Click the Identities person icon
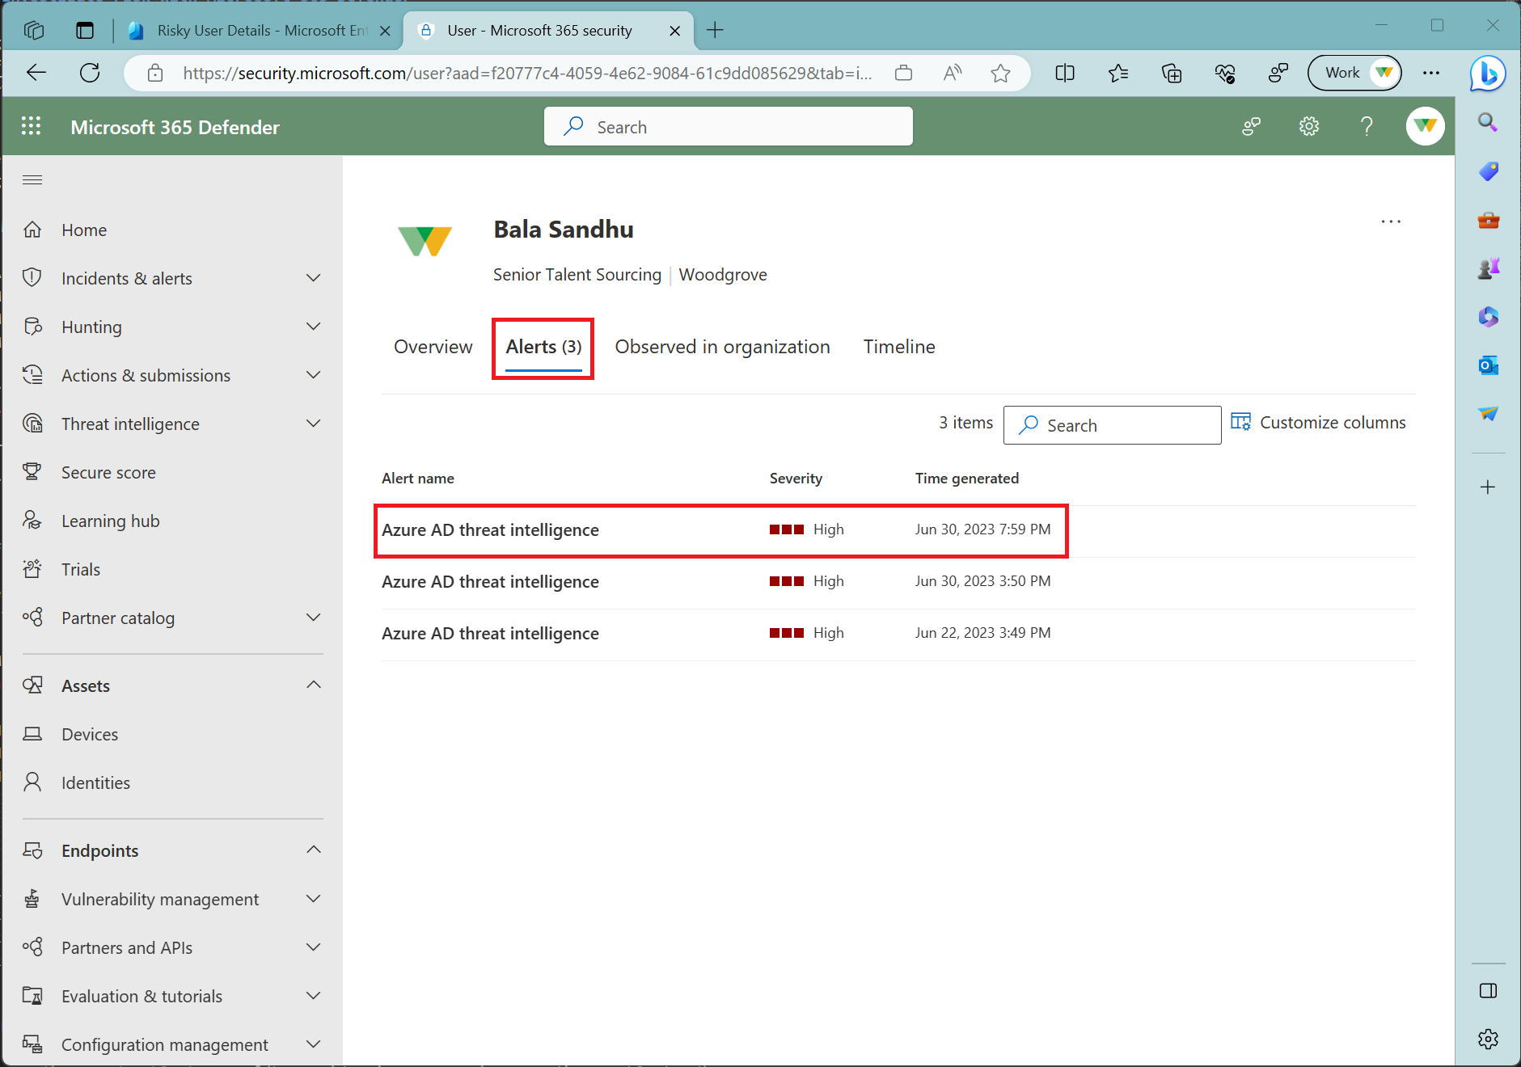 (32, 782)
